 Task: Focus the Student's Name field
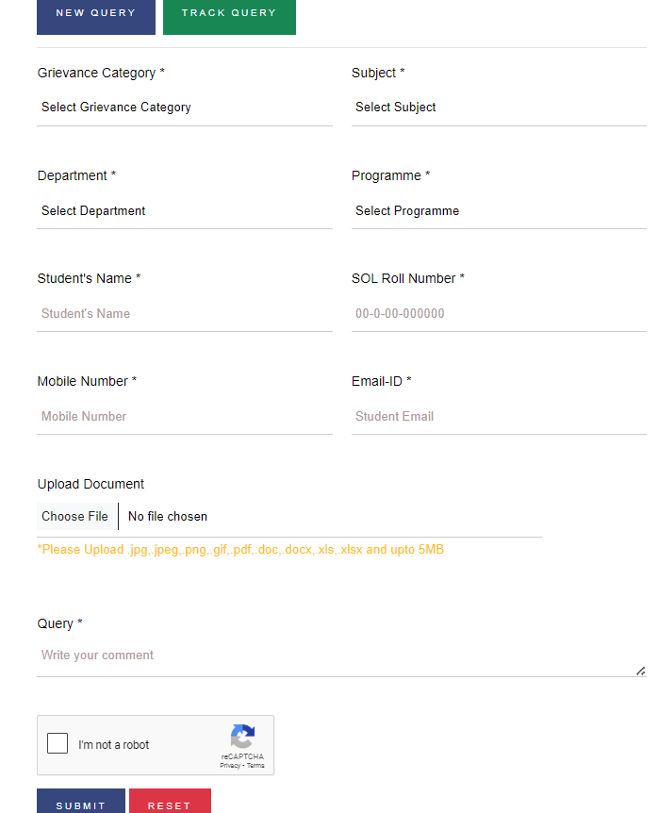point(185,314)
